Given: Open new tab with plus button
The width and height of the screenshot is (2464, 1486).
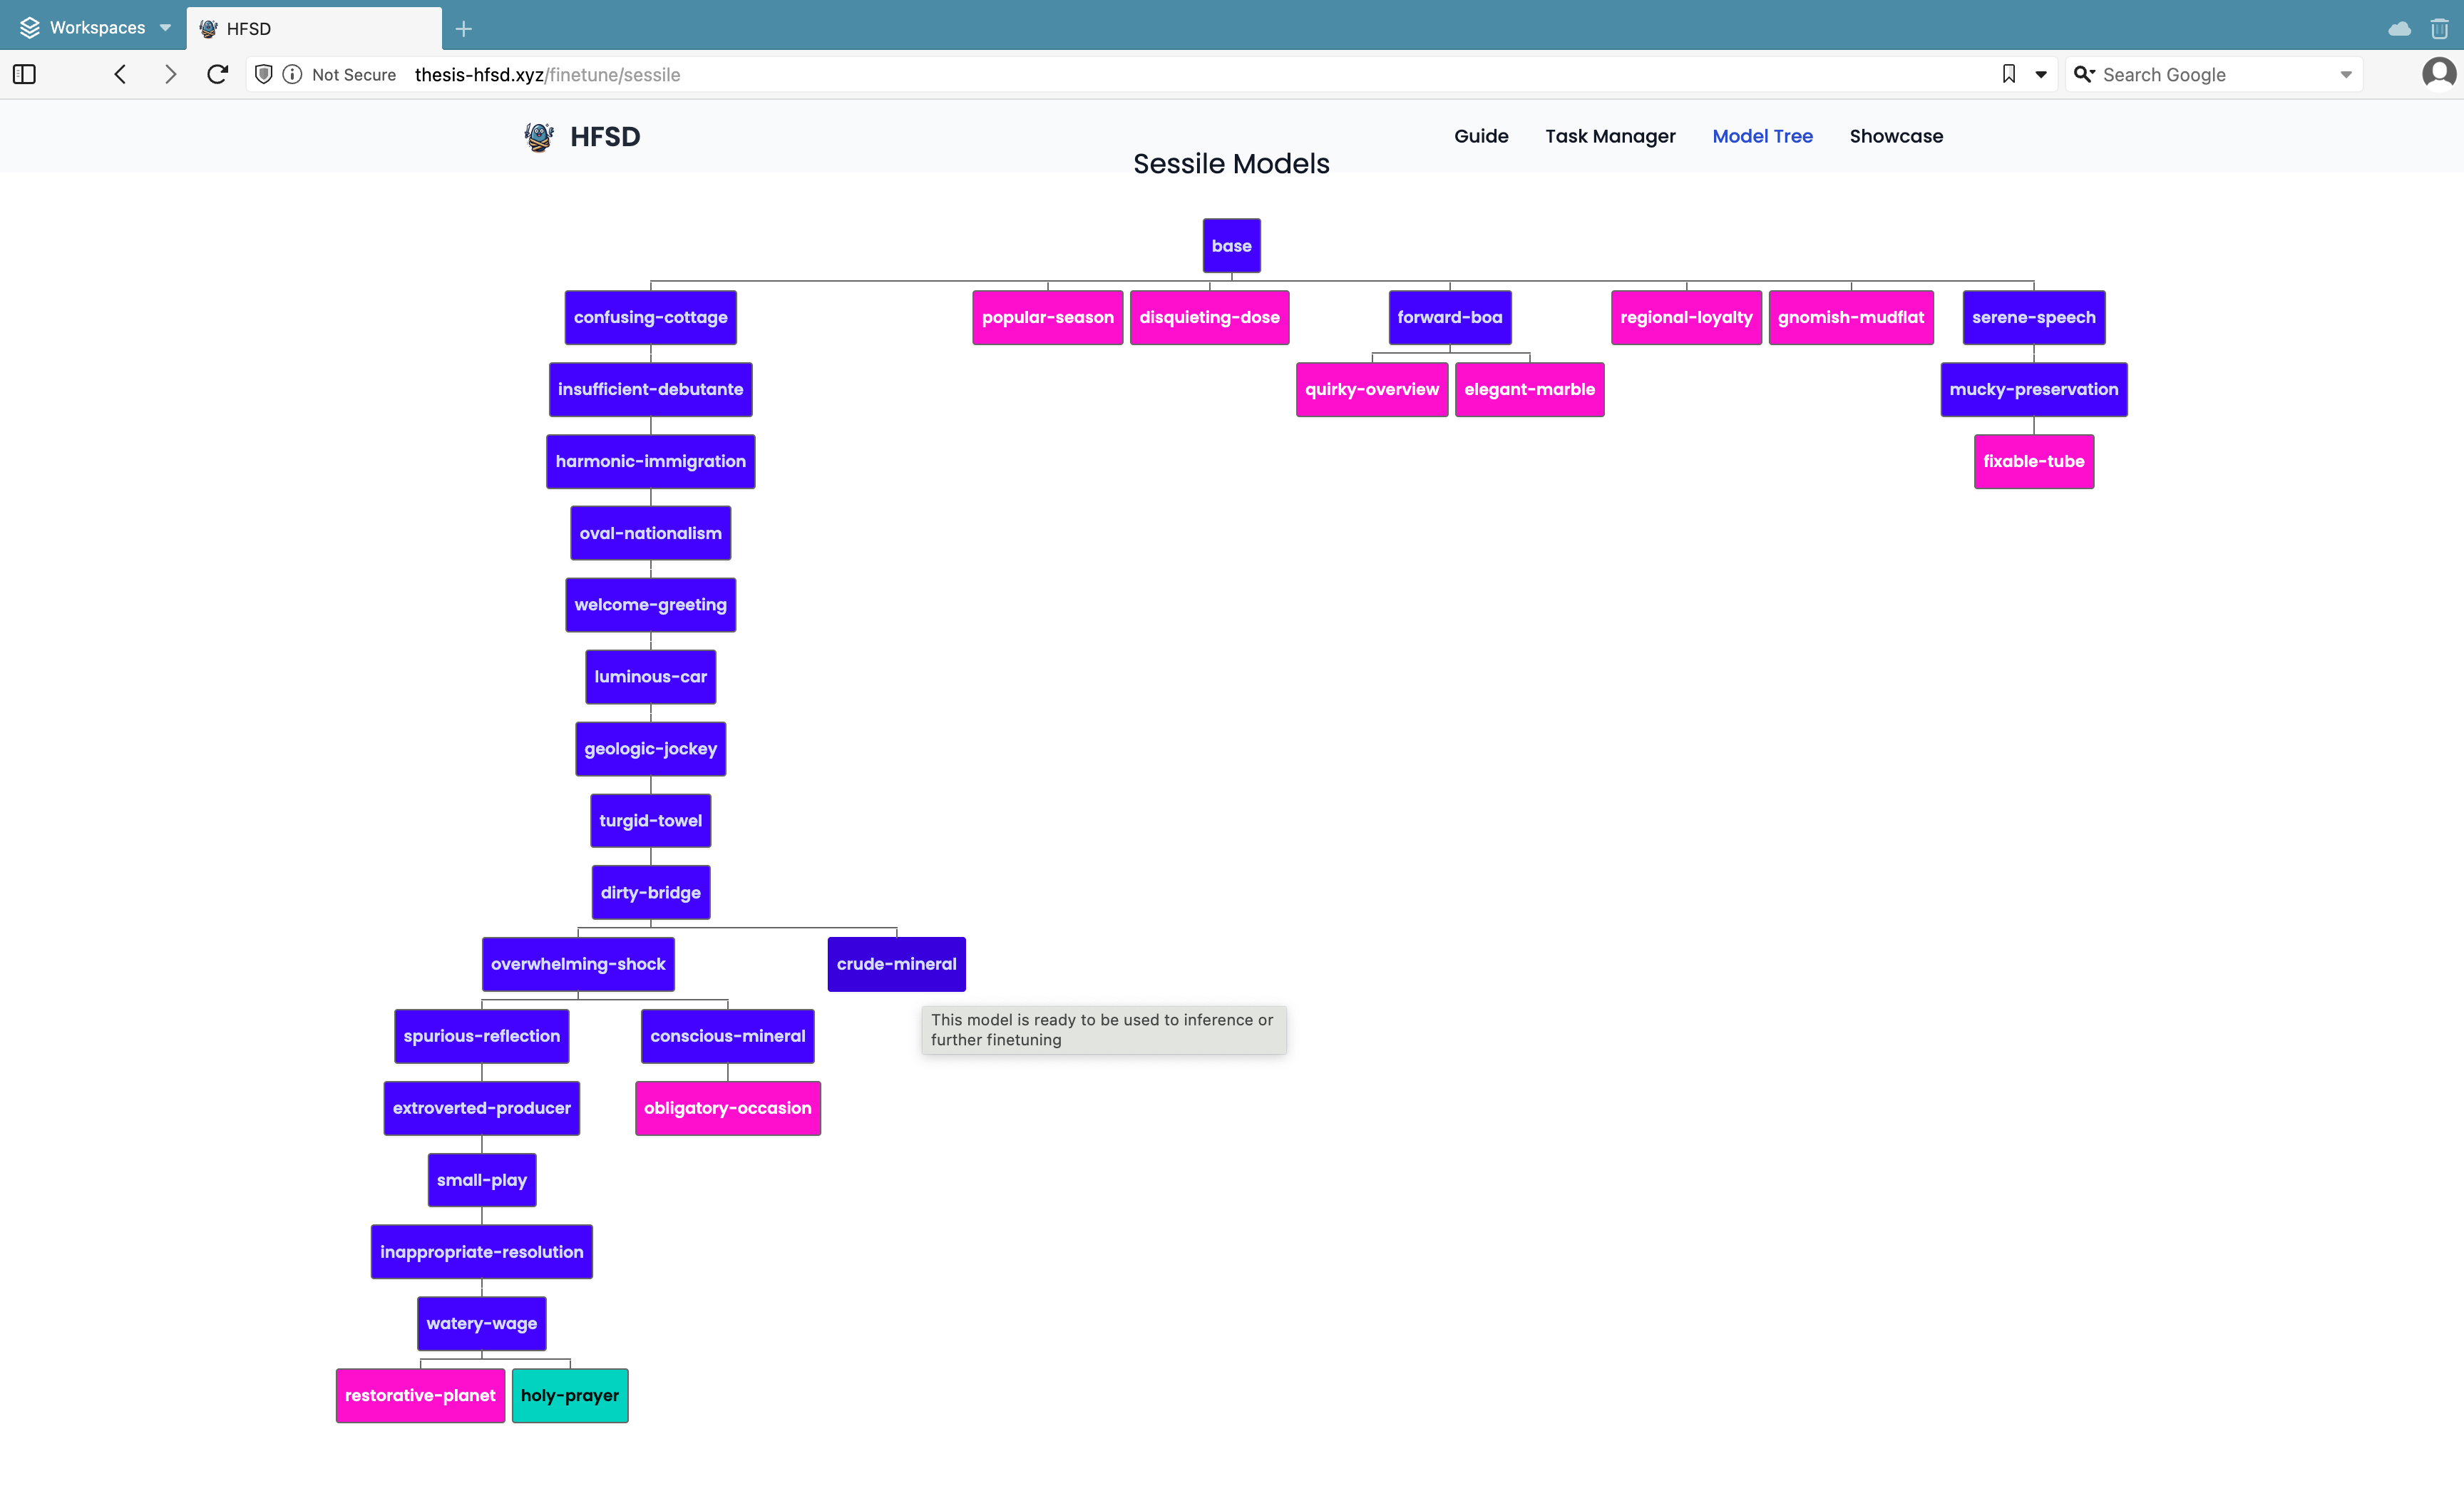Looking at the screenshot, I should (x=463, y=28).
